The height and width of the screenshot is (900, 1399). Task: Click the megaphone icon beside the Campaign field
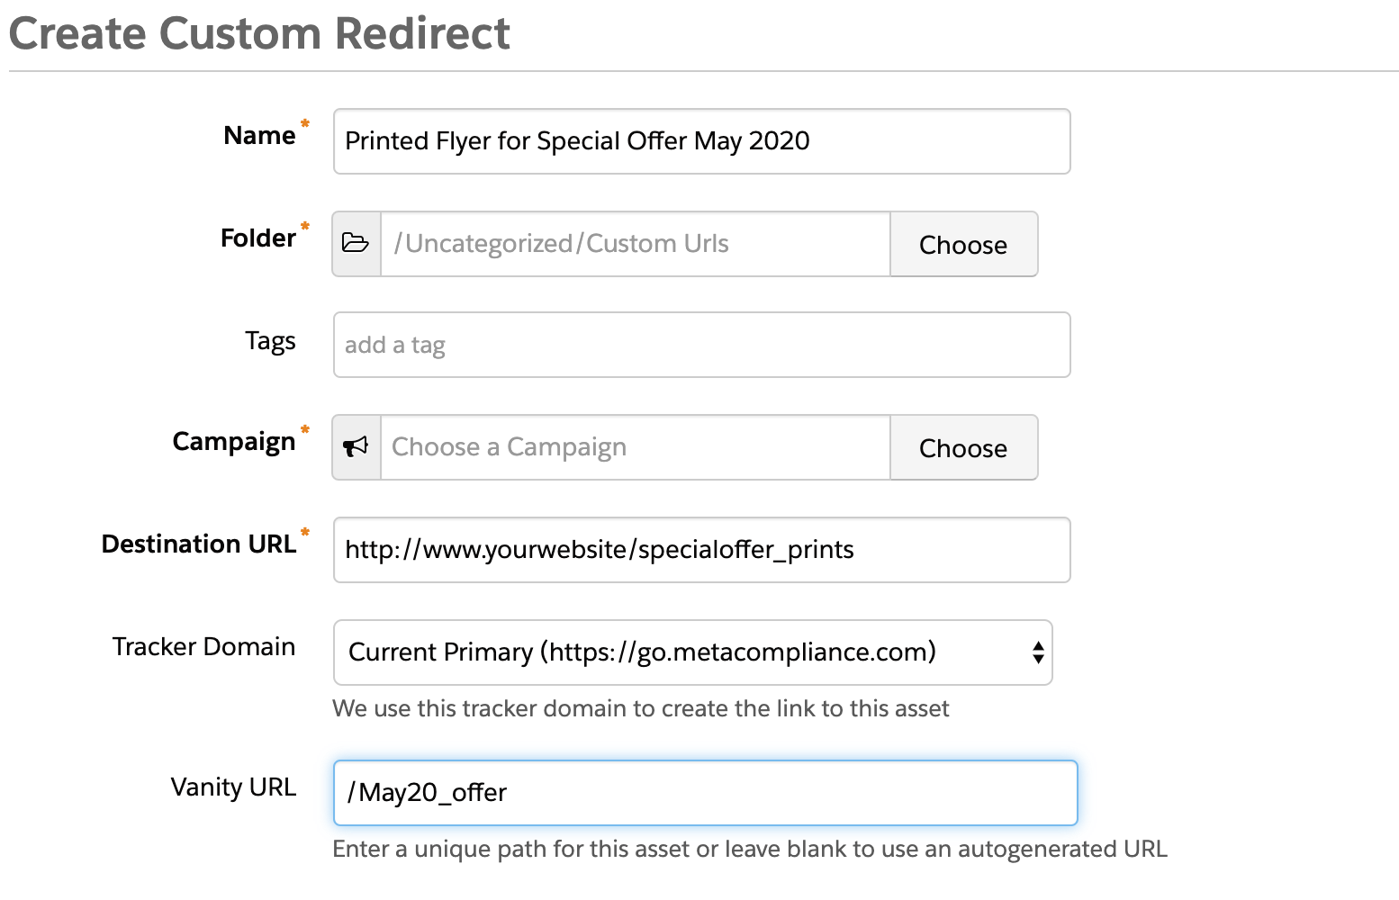click(x=357, y=447)
